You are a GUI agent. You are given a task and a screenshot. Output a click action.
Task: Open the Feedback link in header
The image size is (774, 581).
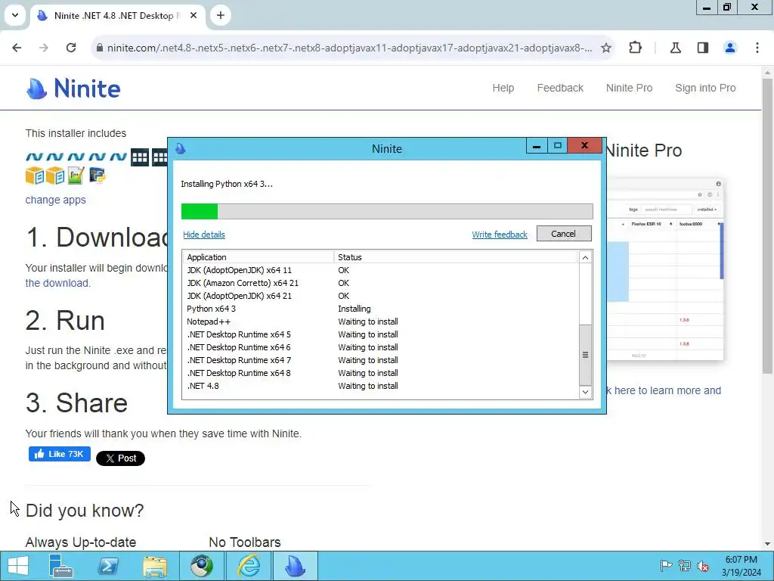560,88
